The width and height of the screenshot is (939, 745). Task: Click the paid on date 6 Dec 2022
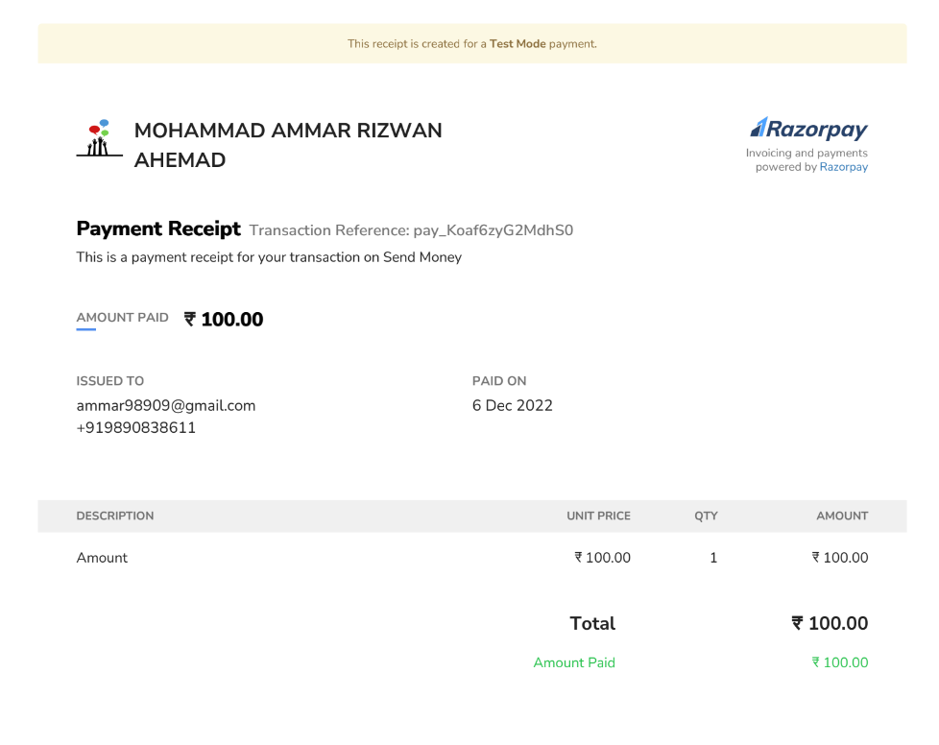512,405
